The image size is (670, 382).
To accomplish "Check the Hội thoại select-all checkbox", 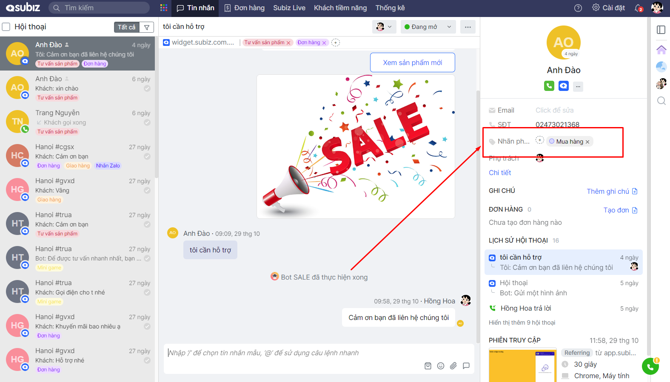I will [x=6, y=27].
